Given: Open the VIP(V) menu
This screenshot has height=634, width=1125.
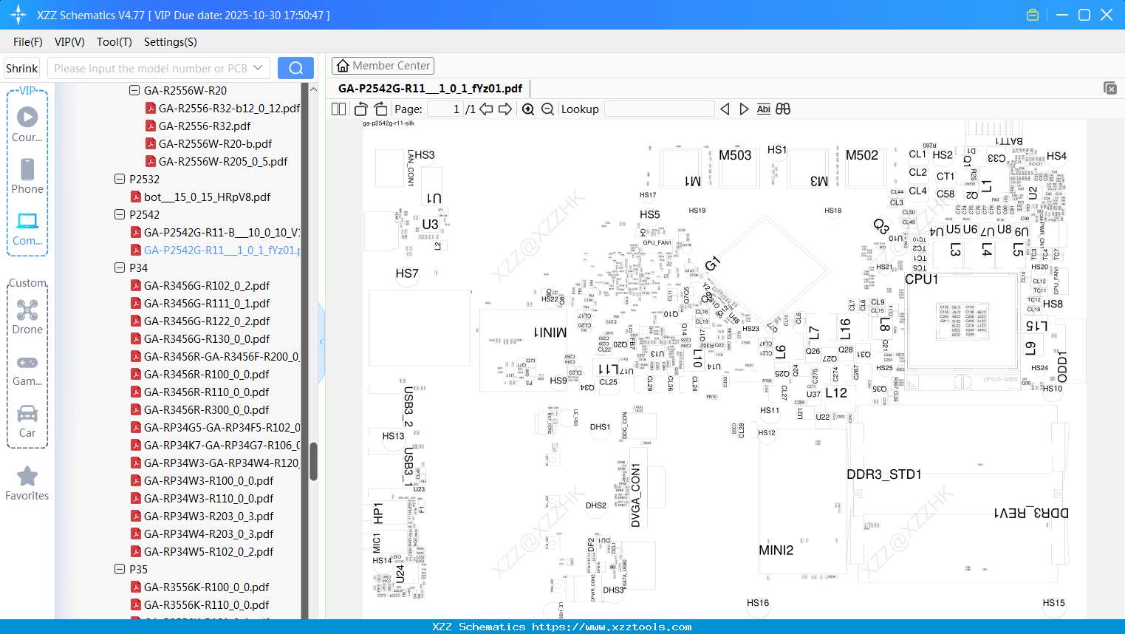Looking at the screenshot, I should pyautogui.click(x=69, y=42).
